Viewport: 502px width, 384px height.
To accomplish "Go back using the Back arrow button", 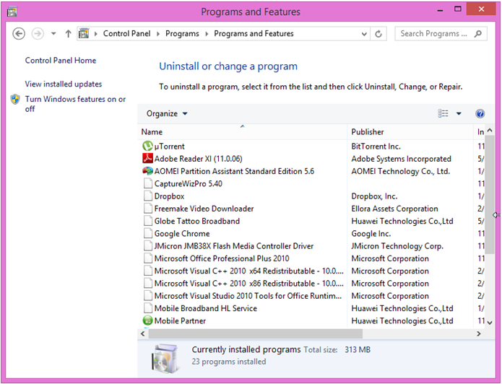I will 19,34.
